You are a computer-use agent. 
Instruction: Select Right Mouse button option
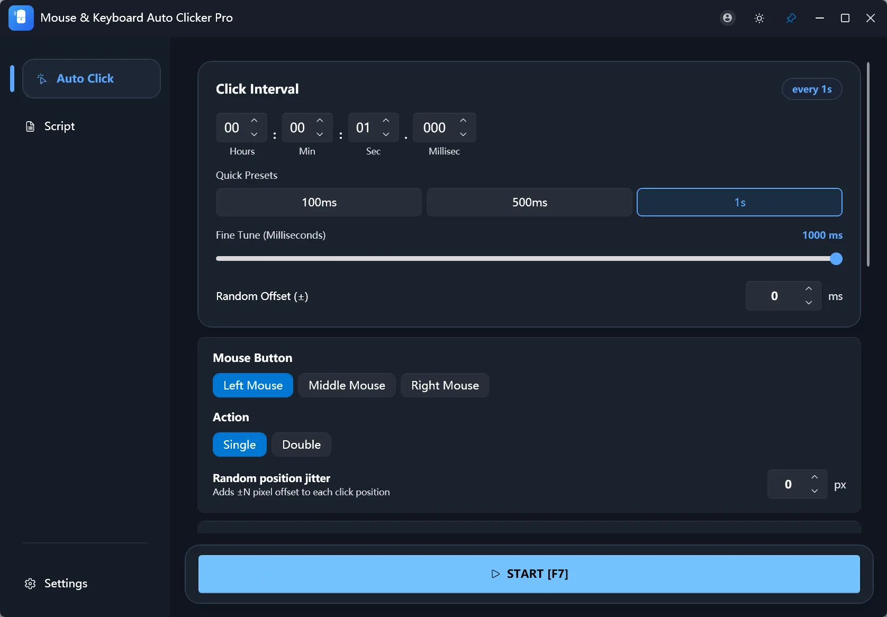[445, 385]
